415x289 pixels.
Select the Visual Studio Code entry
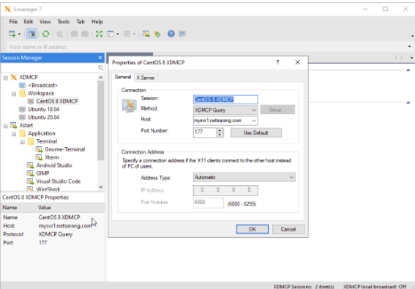pos(59,181)
